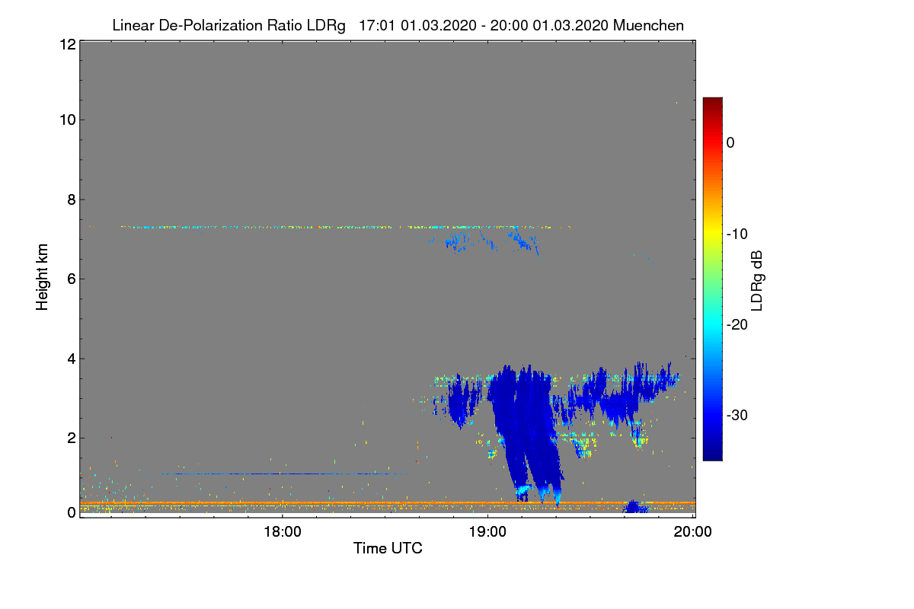914x609 pixels.
Task: Click the 18:00 time axis label
Action: (282, 532)
